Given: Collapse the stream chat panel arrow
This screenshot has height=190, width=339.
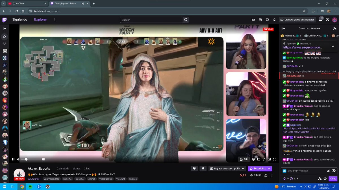Looking at the screenshot, I should coord(283,28).
